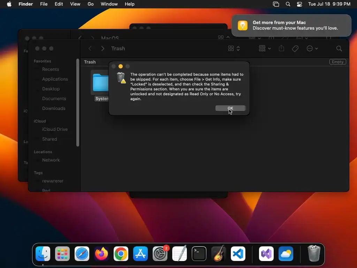
Task: Select iCloud Drive in the sidebar
Action: (x=55, y=129)
